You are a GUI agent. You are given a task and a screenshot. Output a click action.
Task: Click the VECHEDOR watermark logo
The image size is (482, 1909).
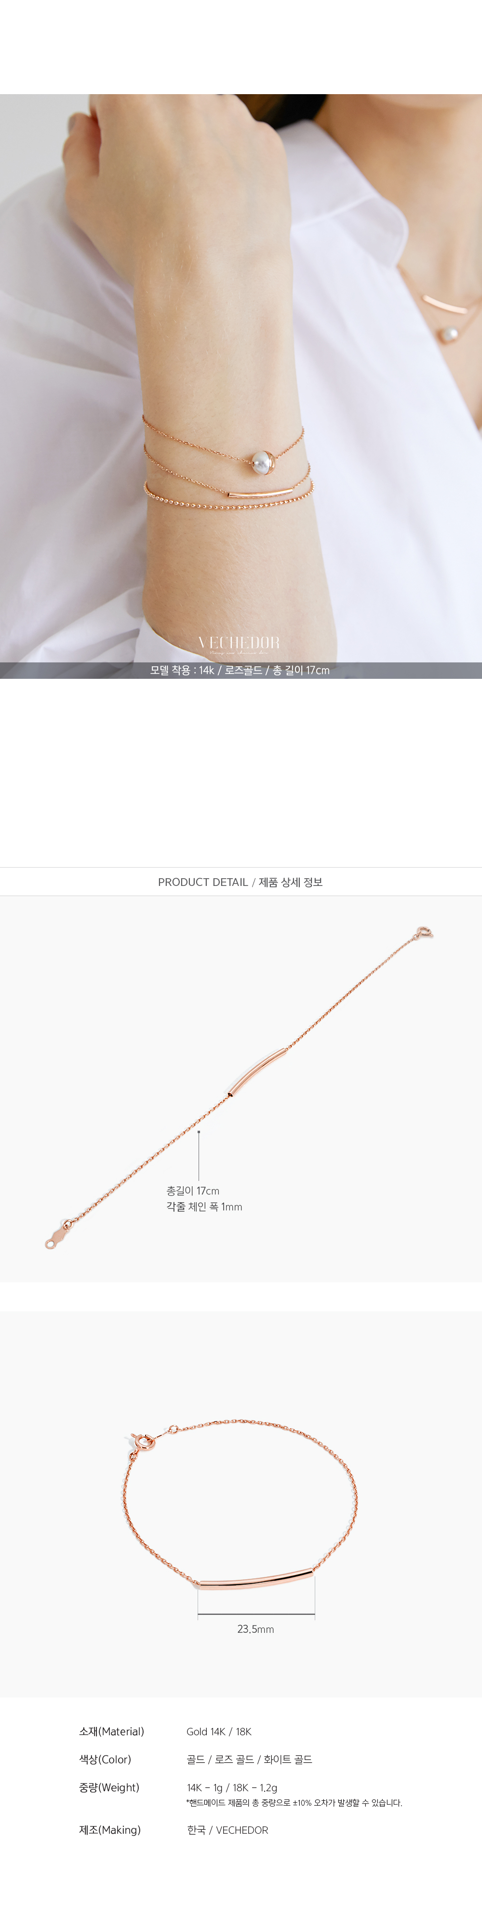pyautogui.click(x=239, y=644)
